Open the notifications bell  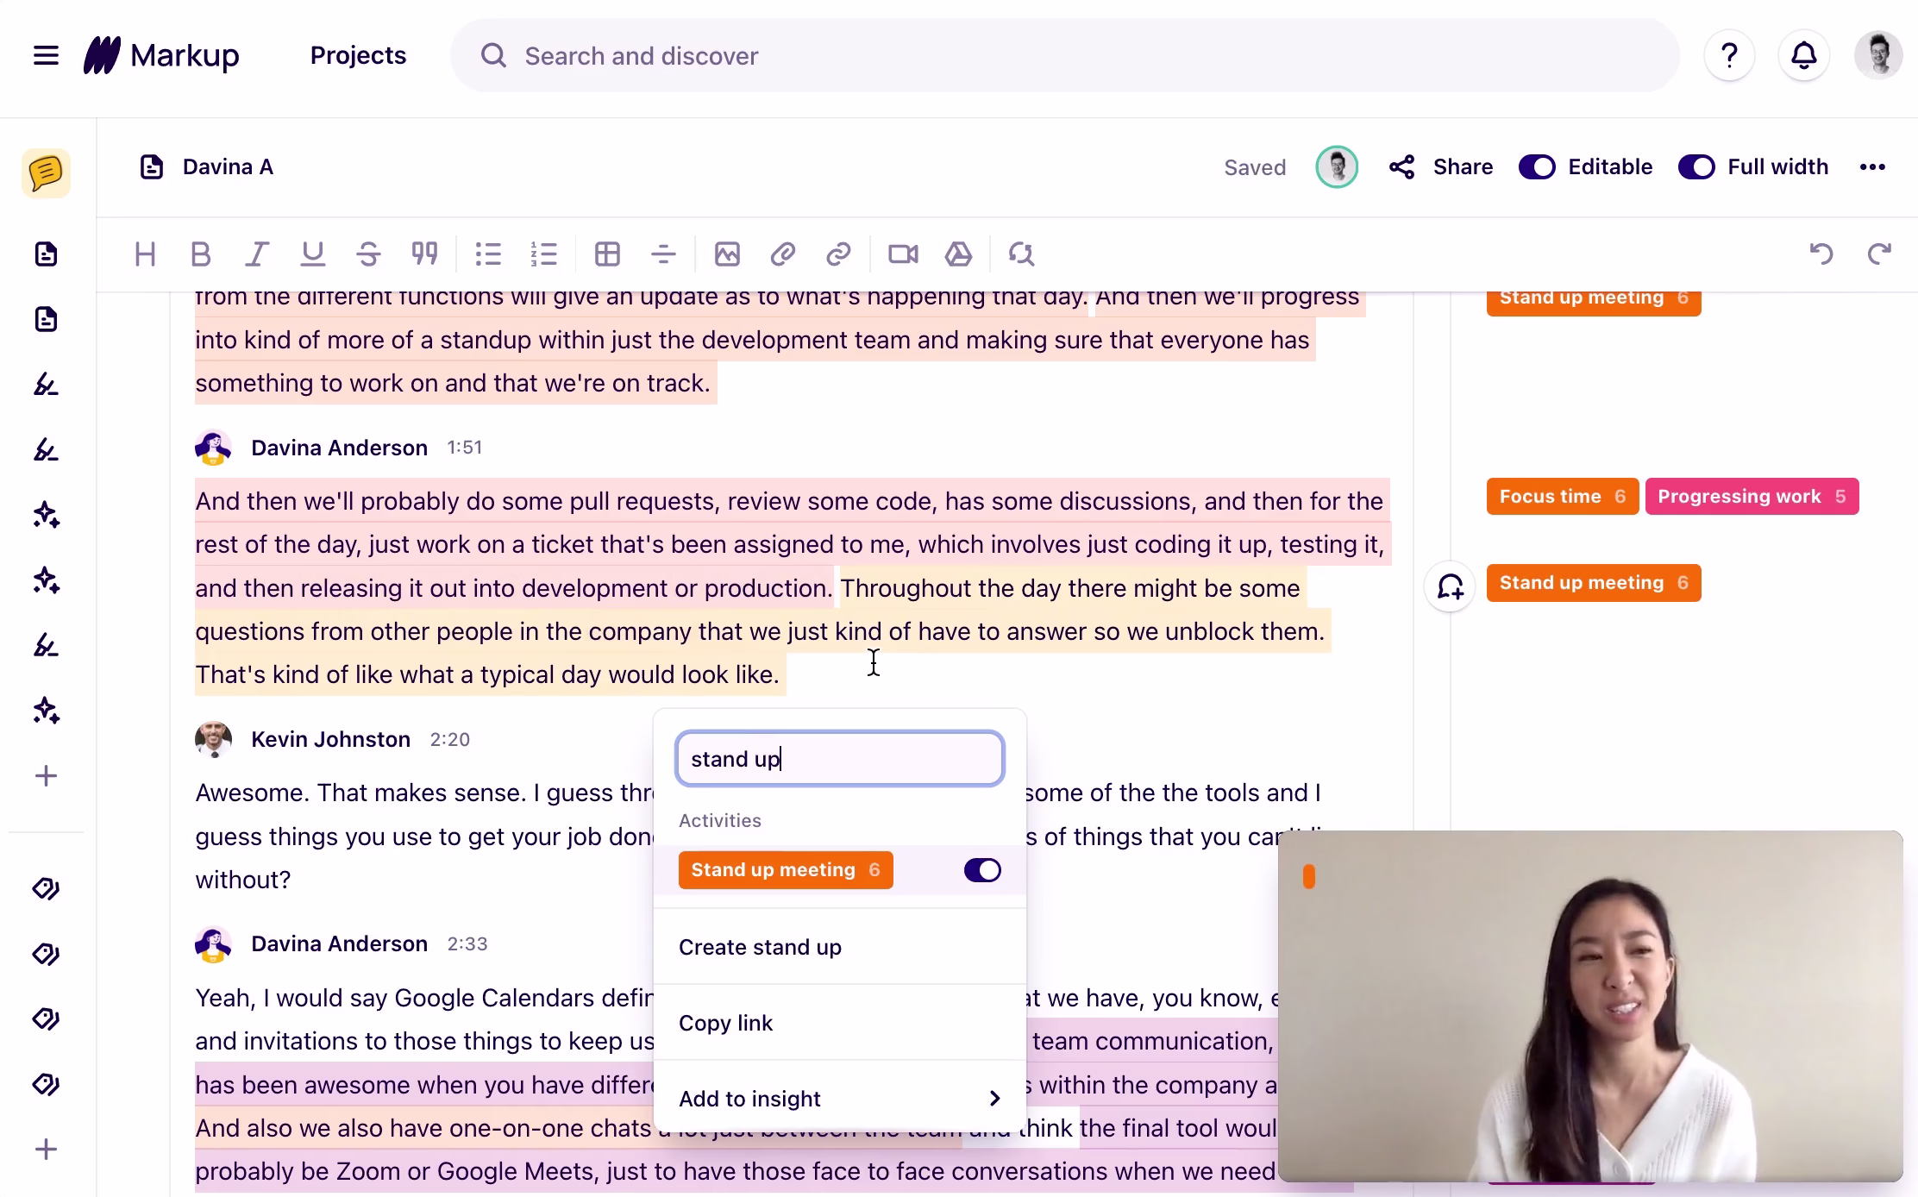(1803, 56)
